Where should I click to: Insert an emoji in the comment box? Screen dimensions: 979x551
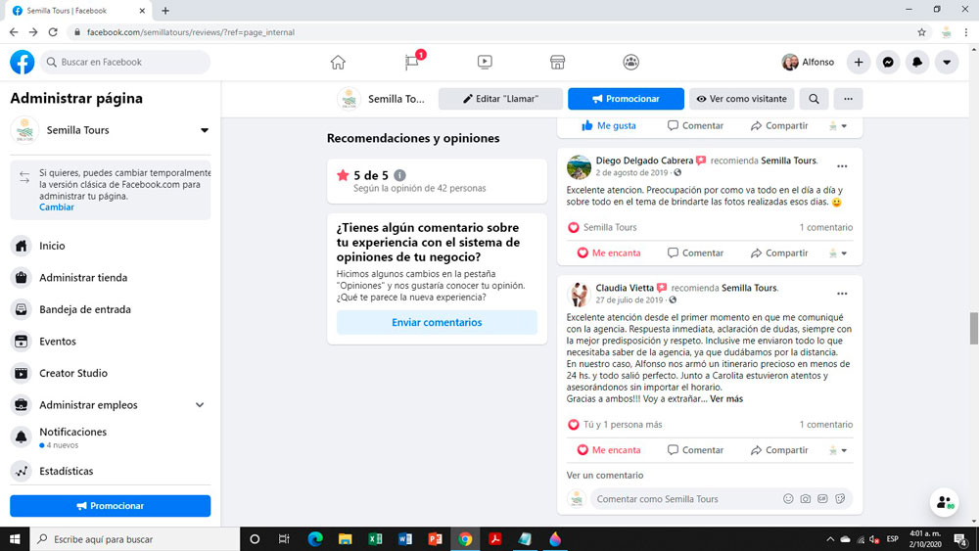[x=788, y=498]
